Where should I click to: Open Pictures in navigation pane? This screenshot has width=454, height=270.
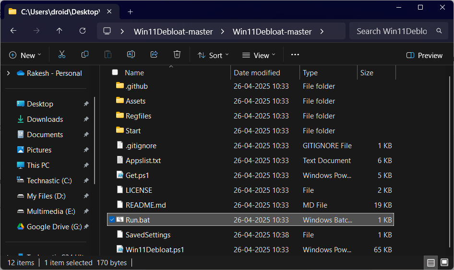pyautogui.click(x=39, y=150)
